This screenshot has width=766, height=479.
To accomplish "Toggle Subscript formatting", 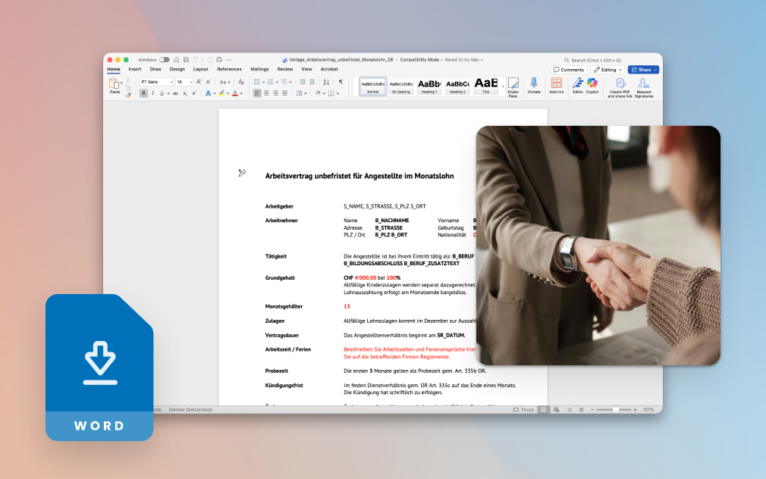I will click(x=184, y=93).
